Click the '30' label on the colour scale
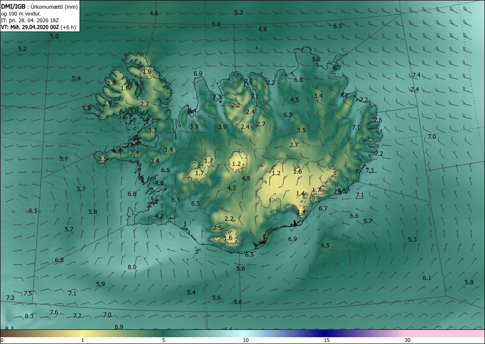This screenshot has width=485, height=344. point(408,340)
